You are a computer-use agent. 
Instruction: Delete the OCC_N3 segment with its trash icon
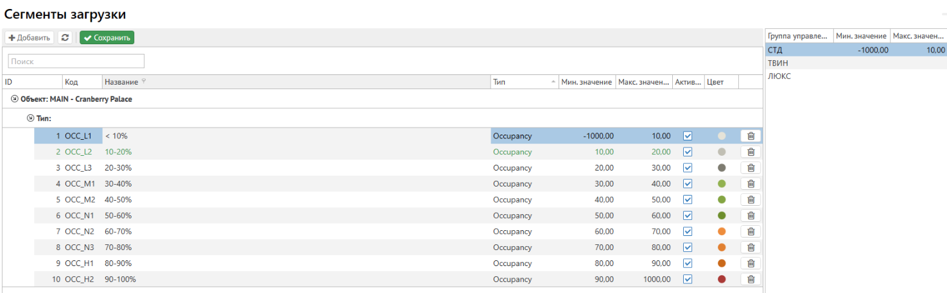pos(751,247)
